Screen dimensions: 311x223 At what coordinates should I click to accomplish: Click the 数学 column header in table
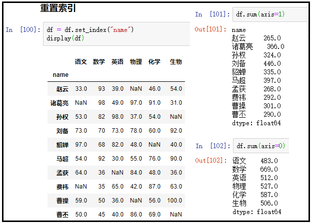99,62
